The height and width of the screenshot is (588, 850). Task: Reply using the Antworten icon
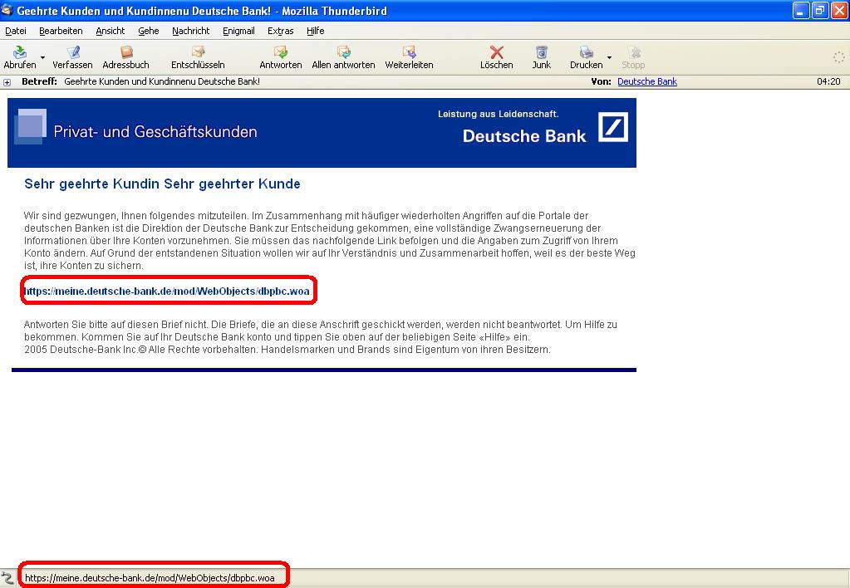(280, 52)
